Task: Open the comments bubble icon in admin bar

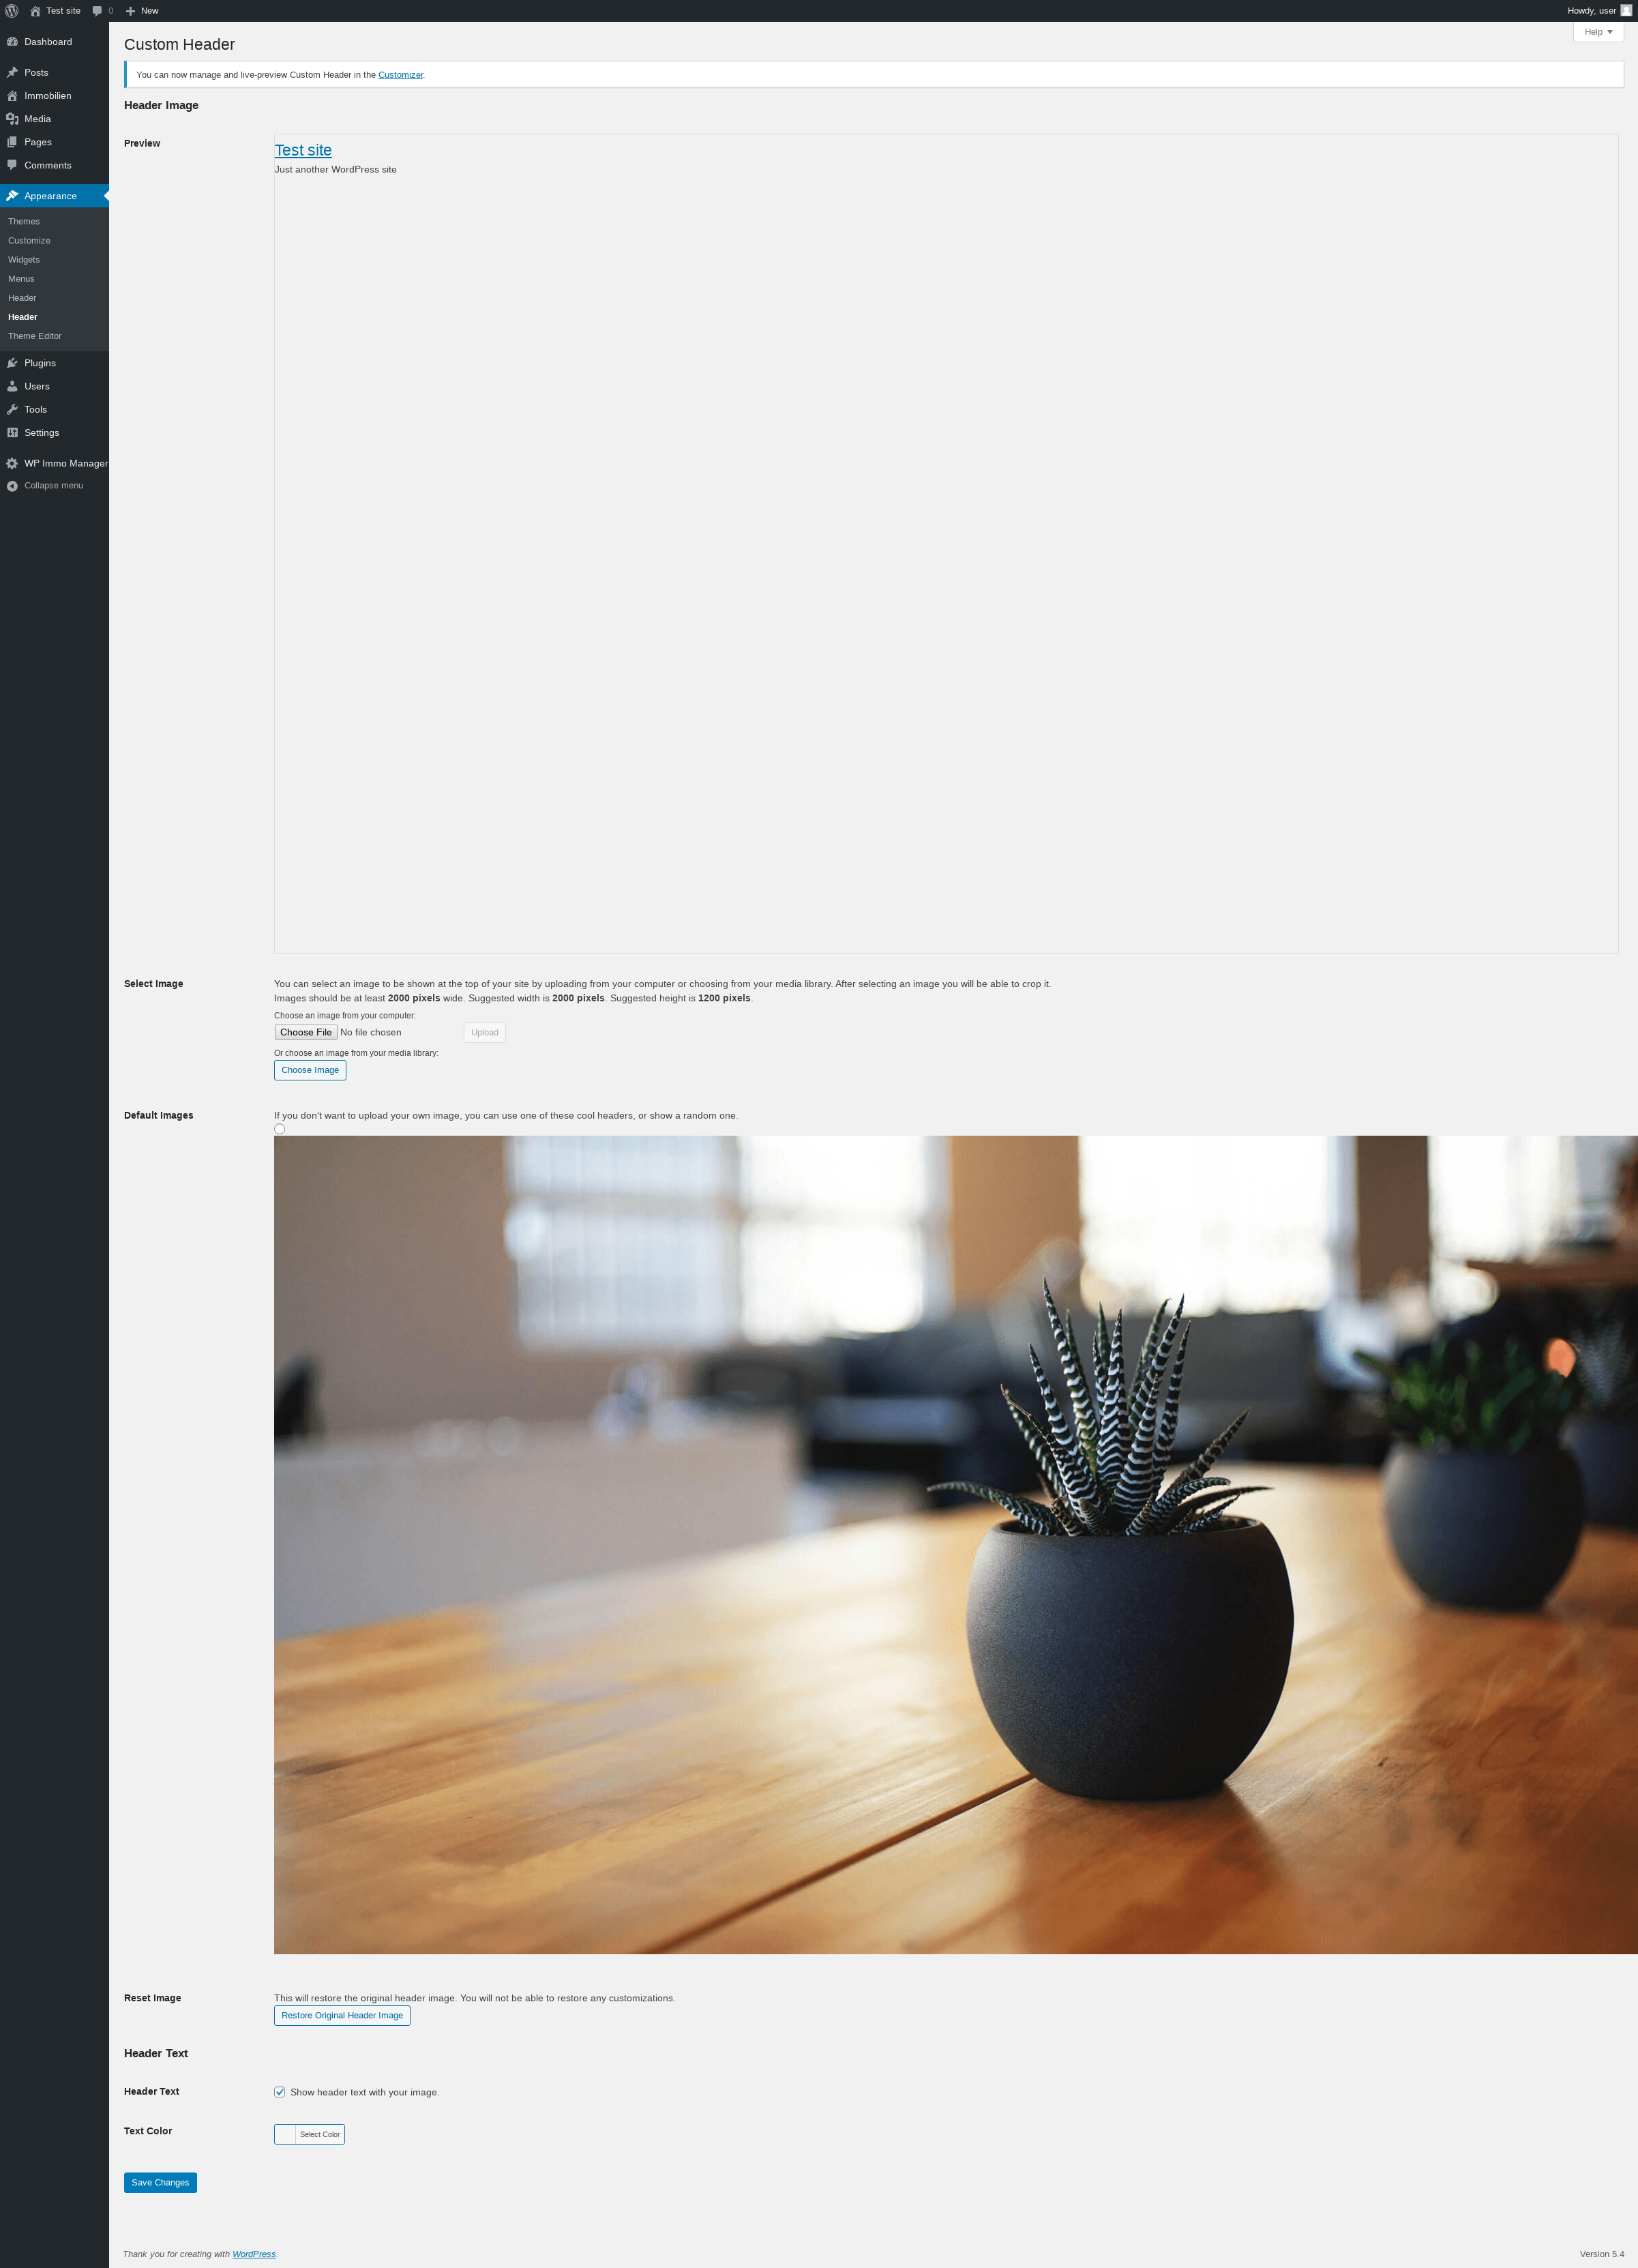Action: point(98,11)
